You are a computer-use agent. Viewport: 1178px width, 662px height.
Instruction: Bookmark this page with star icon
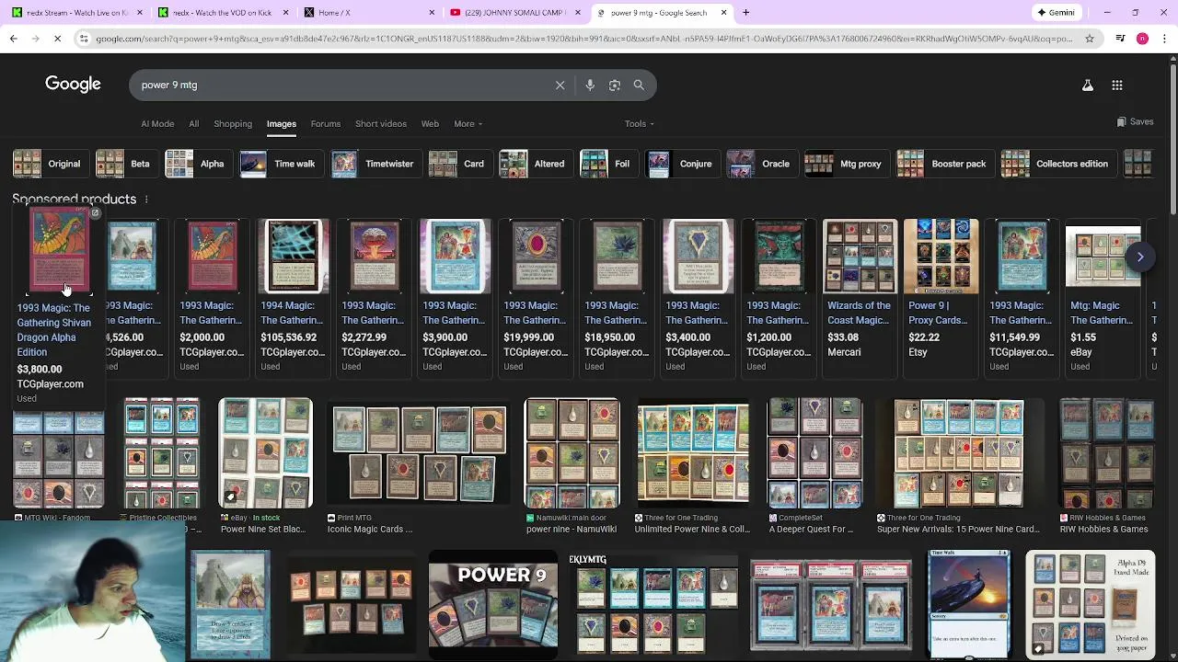[x=1090, y=39]
